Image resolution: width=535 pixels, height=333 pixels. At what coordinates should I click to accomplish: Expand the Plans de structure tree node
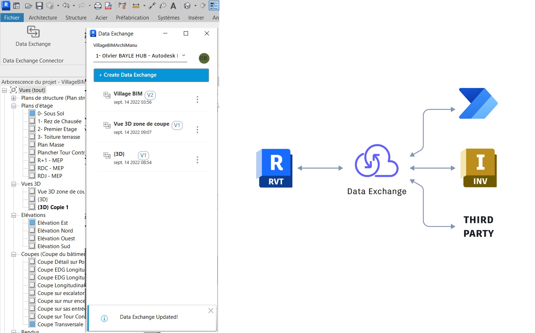(13, 98)
